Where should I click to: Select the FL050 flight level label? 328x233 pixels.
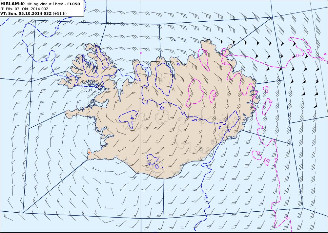[x=73, y=4]
